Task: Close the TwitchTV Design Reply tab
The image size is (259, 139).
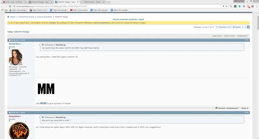Action: [x=51, y=2]
